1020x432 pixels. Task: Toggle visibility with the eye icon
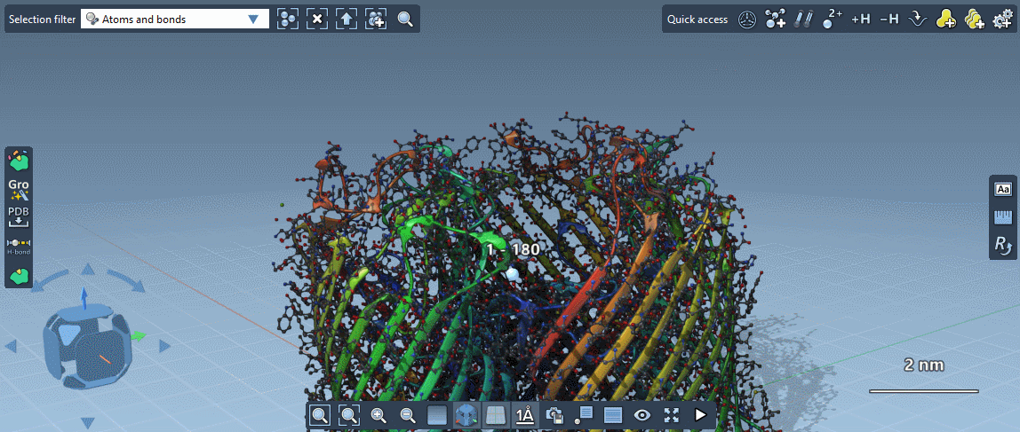[642, 415]
